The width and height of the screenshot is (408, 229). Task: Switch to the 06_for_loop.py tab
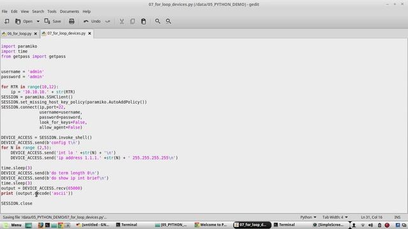tap(19, 34)
